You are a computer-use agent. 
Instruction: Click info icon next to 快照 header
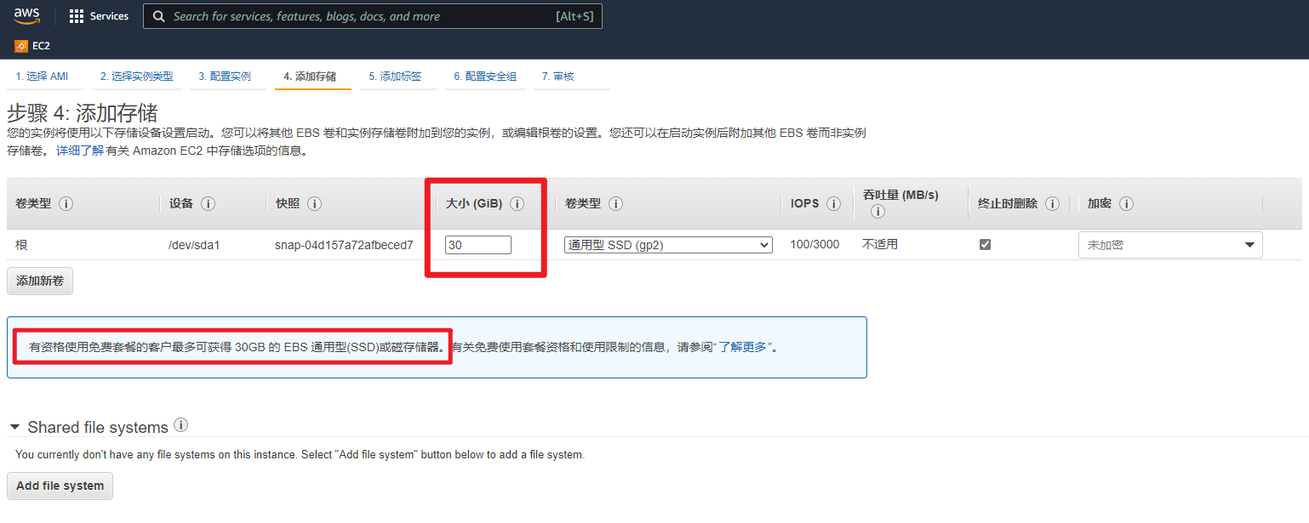pyautogui.click(x=314, y=204)
